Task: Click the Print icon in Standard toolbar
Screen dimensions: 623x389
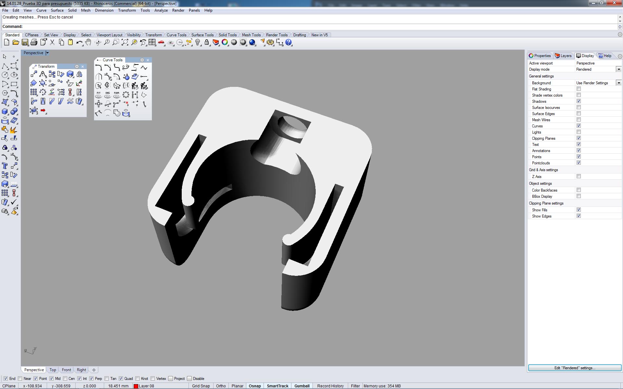Action: point(34,42)
